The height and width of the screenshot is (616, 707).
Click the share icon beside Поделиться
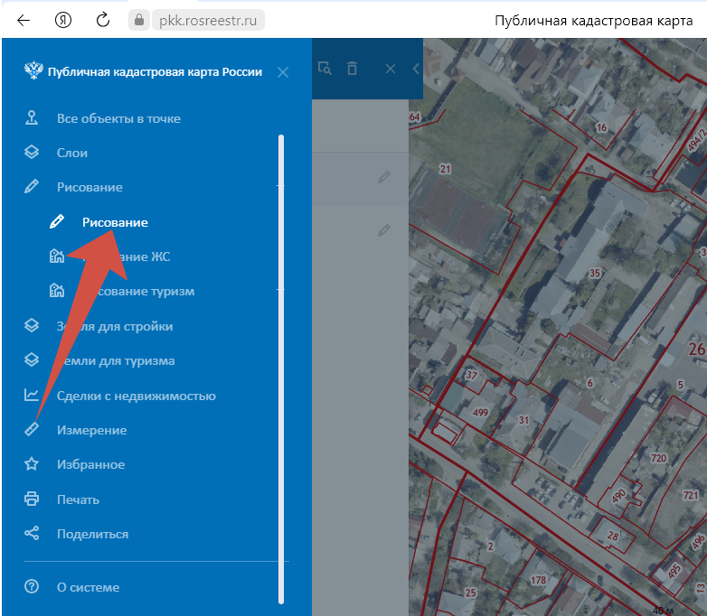tap(32, 534)
